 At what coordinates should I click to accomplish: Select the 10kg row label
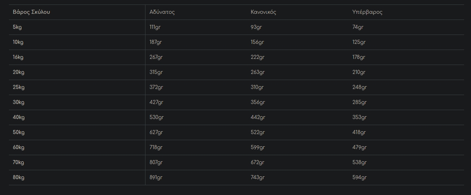click(x=18, y=42)
